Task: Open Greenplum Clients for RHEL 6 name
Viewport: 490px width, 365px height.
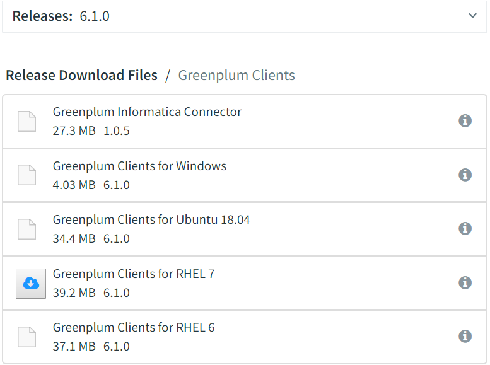Action: 134,328
